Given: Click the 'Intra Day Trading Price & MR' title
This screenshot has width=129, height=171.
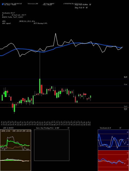Looking at the screenshot, I should point(47,128).
